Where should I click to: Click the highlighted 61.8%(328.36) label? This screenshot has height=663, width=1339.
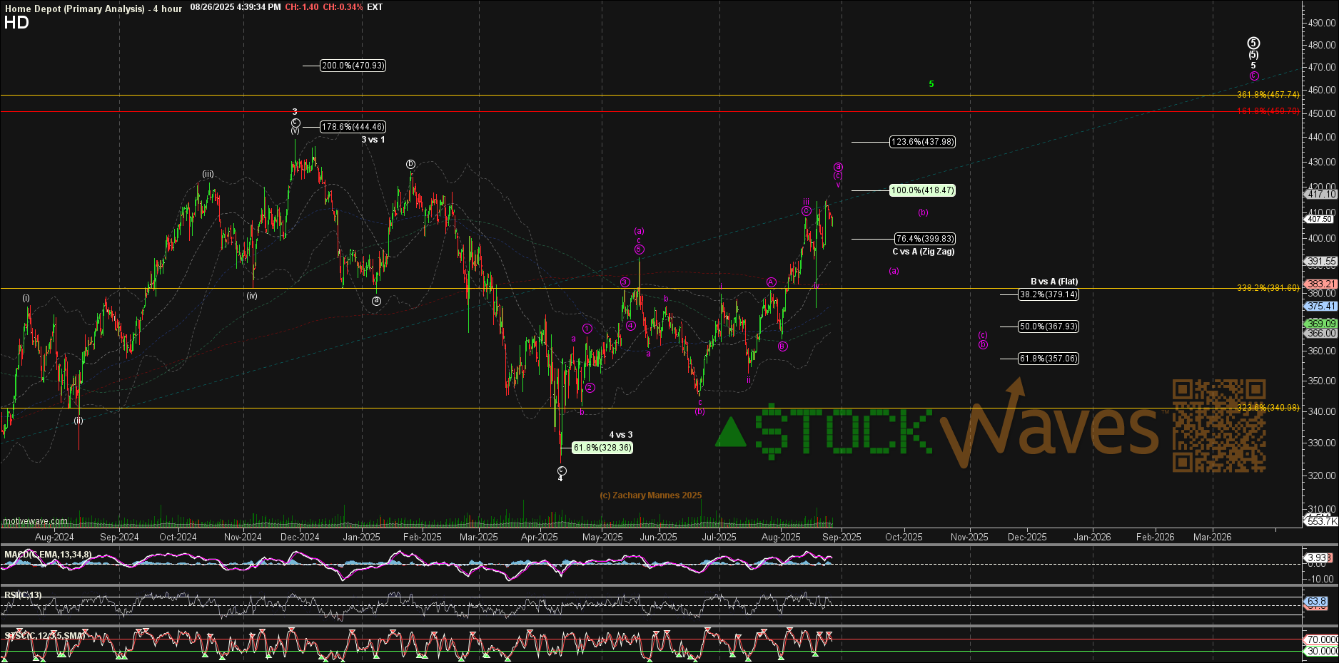coord(602,448)
